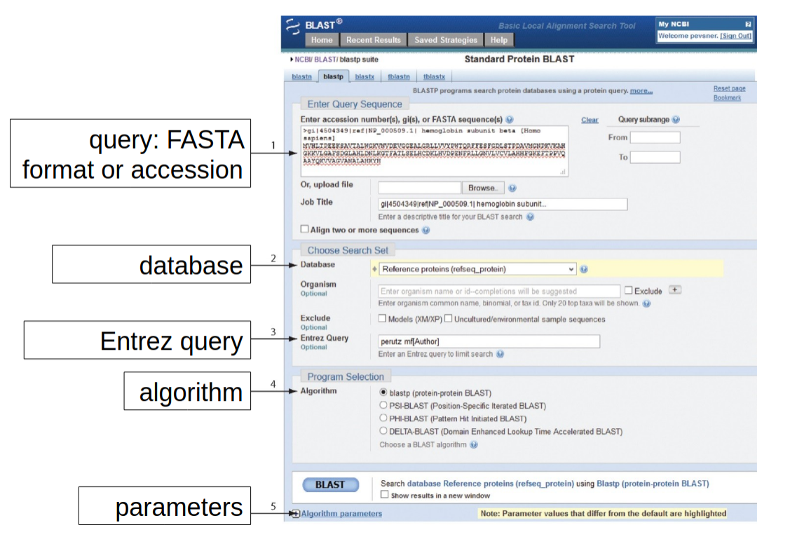Click the Query subrange From field

tap(655, 137)
